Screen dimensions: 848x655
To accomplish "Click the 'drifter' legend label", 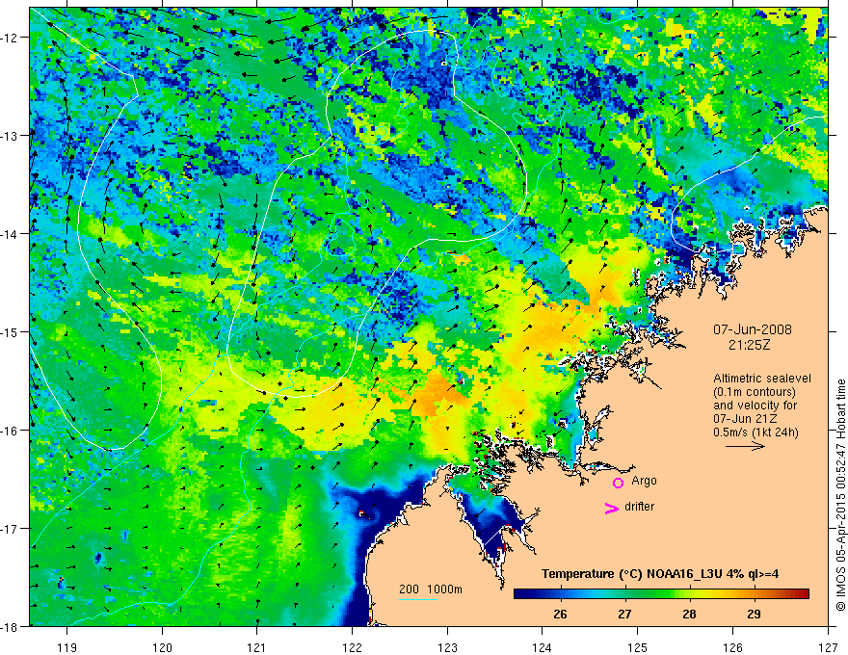I will point(639,507).
